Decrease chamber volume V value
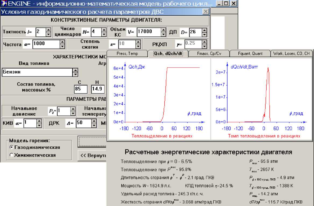 click(163, 34)
